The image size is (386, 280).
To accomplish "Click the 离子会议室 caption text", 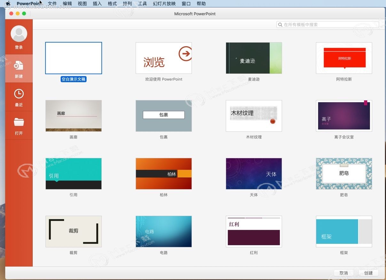I will 344,137.
